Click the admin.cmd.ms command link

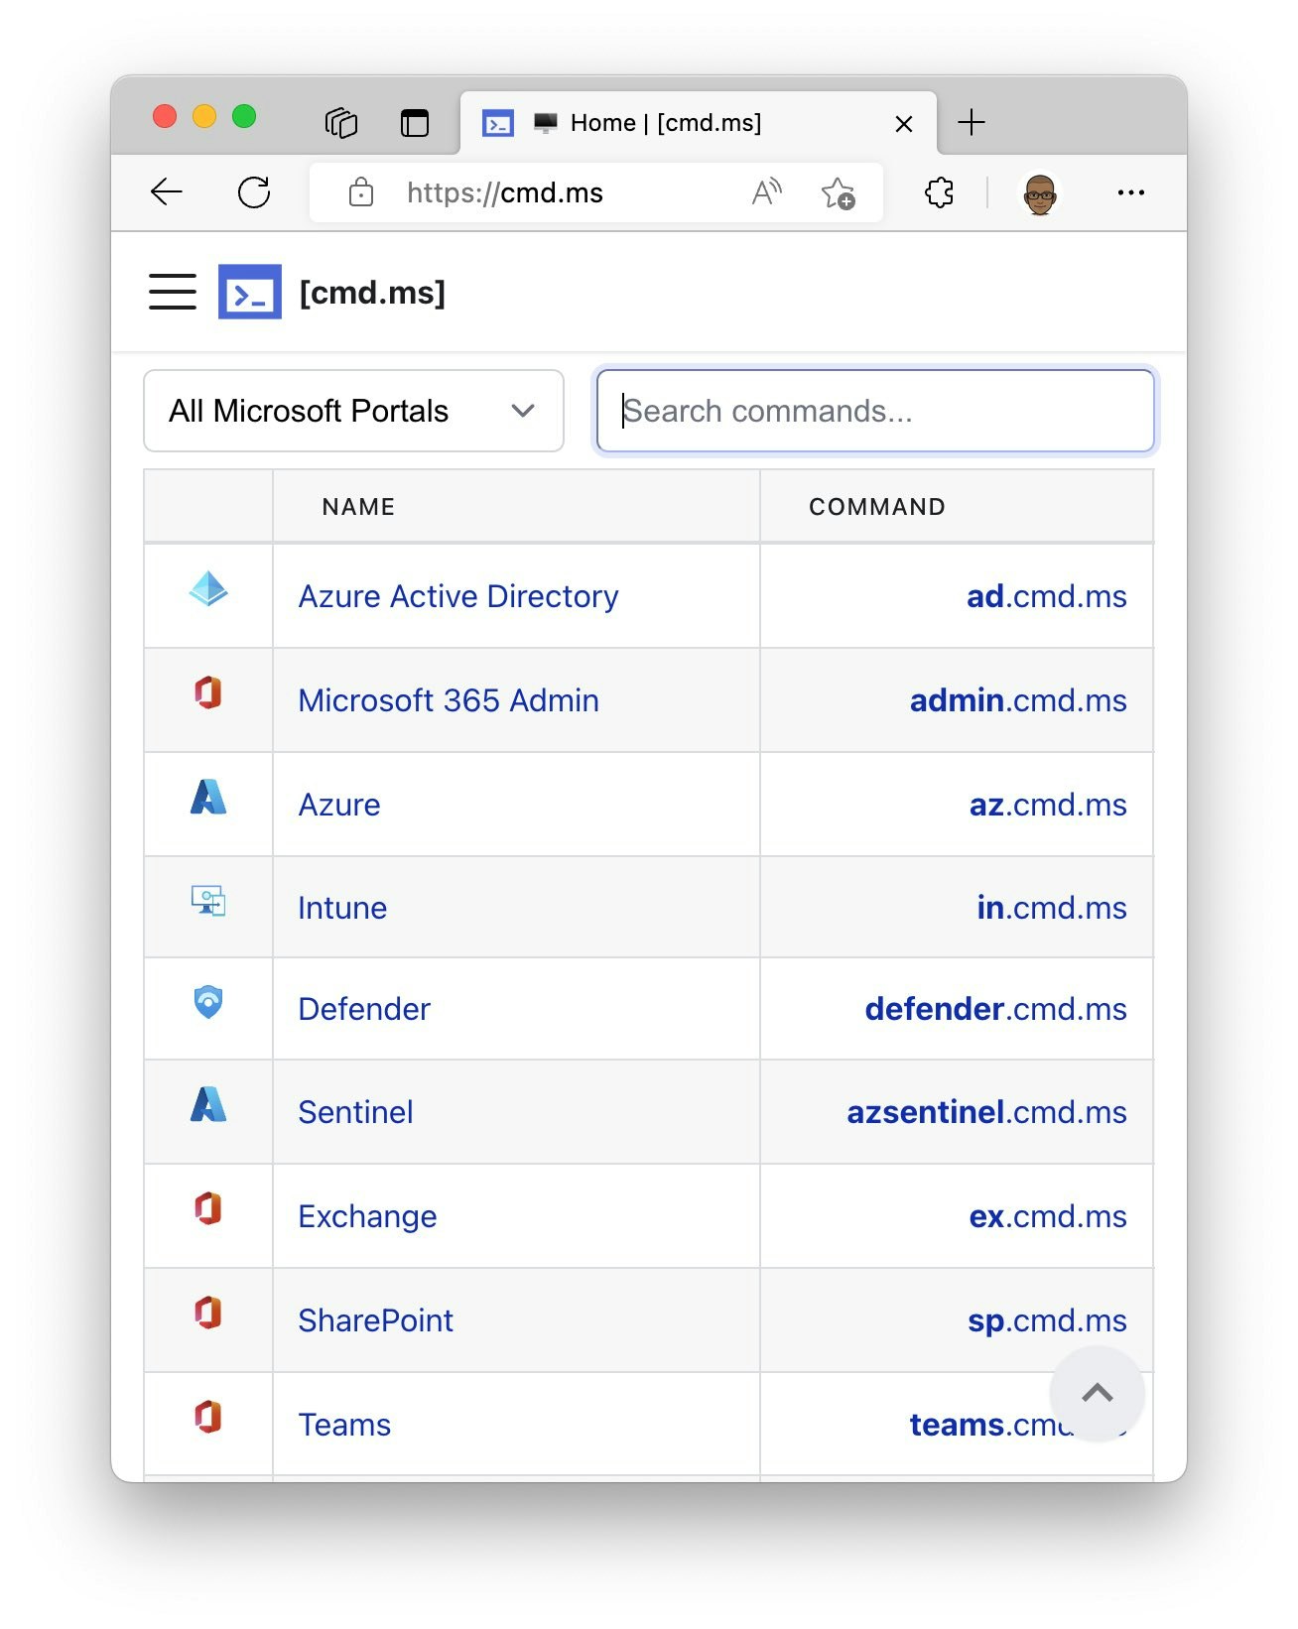[1018, 700]
